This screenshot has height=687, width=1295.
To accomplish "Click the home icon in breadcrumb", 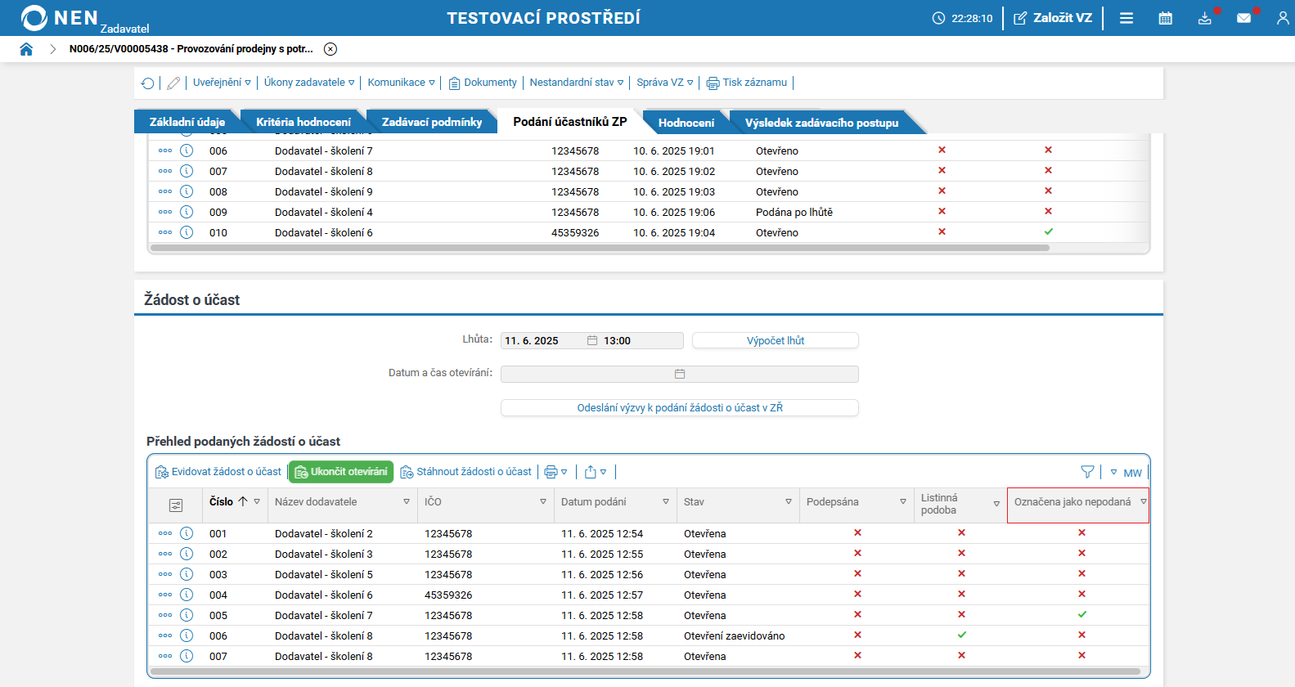I will coord(26,49).
